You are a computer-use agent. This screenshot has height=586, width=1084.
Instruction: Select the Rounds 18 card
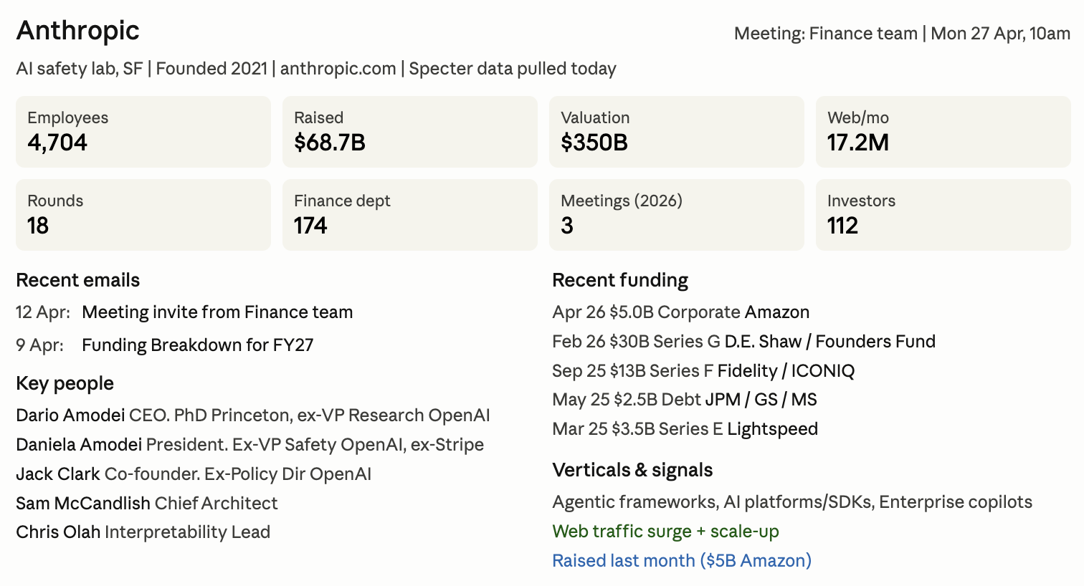[x=143, y=215]
